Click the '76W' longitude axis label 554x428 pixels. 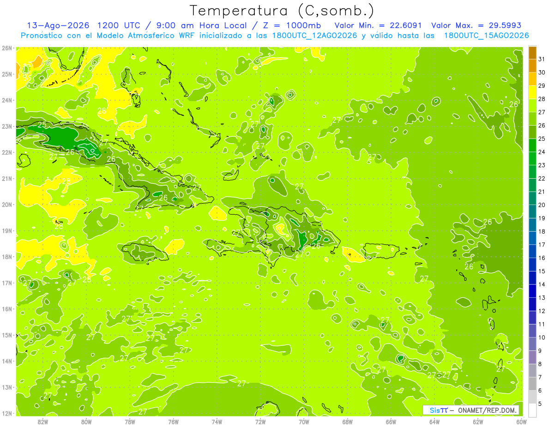[173, 422]
